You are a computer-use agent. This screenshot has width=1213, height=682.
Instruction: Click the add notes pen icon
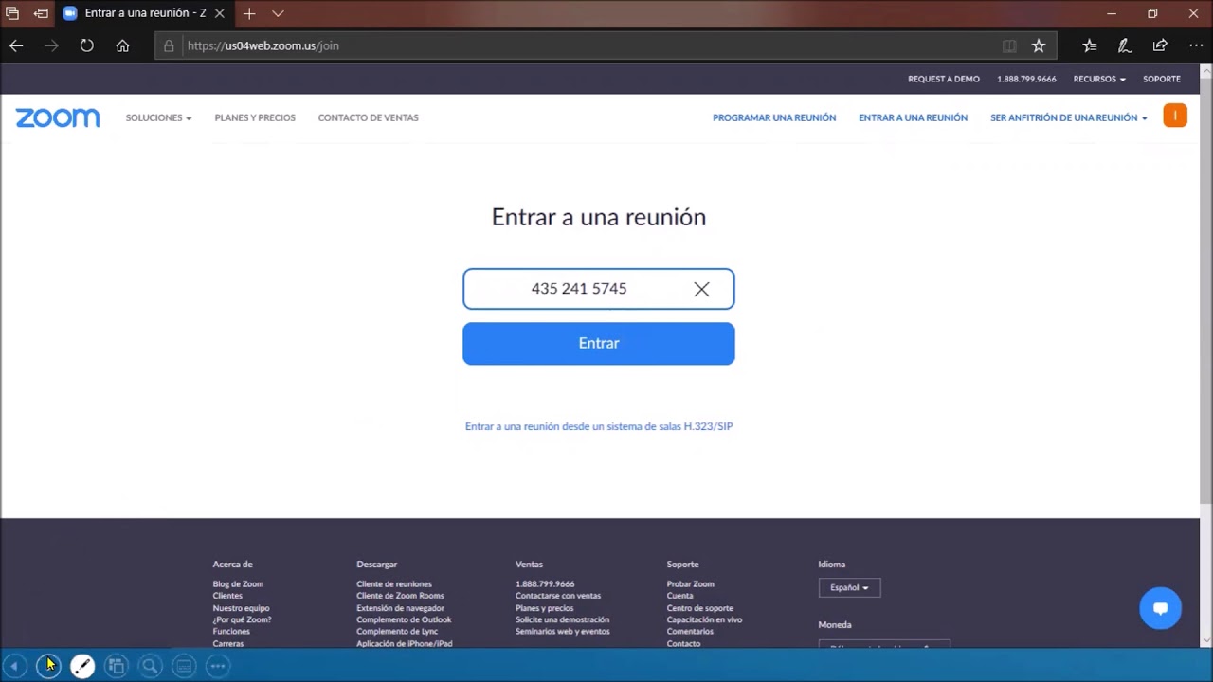pyautogui.click(x=1124, y=45)
